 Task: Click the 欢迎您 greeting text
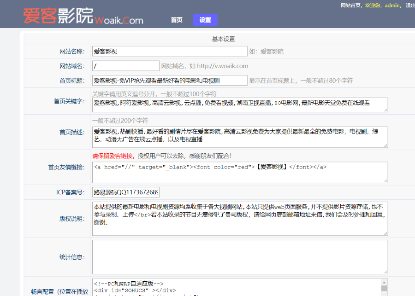(x=372, y=5)
